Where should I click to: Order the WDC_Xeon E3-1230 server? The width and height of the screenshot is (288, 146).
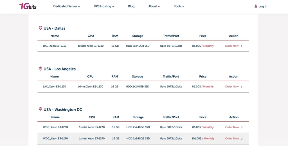232,127
